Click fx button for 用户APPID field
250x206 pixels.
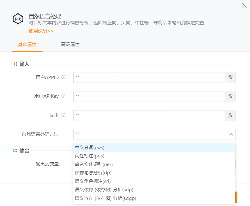(x=230, y=77)
